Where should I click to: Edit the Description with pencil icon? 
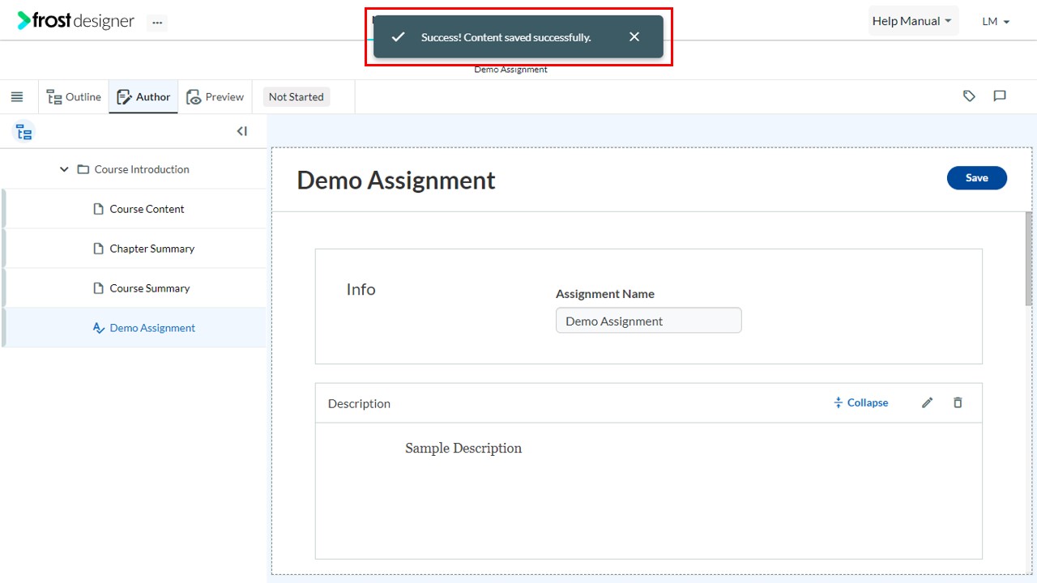click(x=928, y=402)
